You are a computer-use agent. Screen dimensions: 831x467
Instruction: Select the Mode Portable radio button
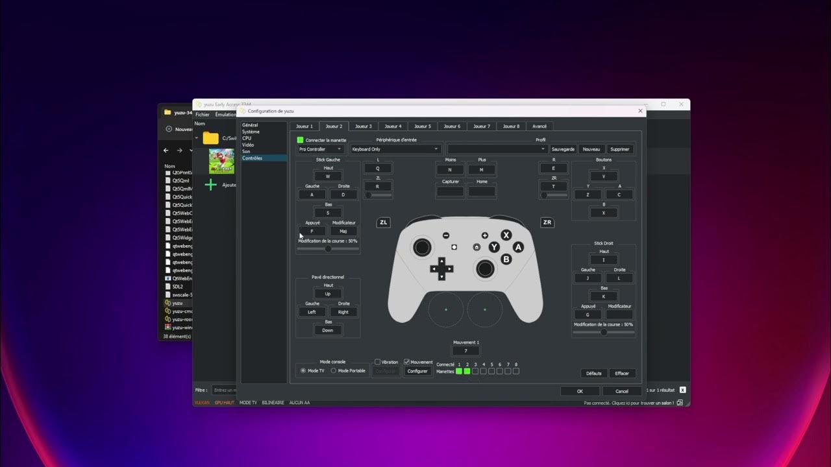[334, 371]
